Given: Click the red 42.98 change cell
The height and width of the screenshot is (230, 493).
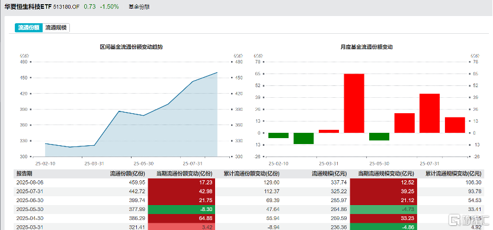Looking at the screenshot, I should click(181, 191).
